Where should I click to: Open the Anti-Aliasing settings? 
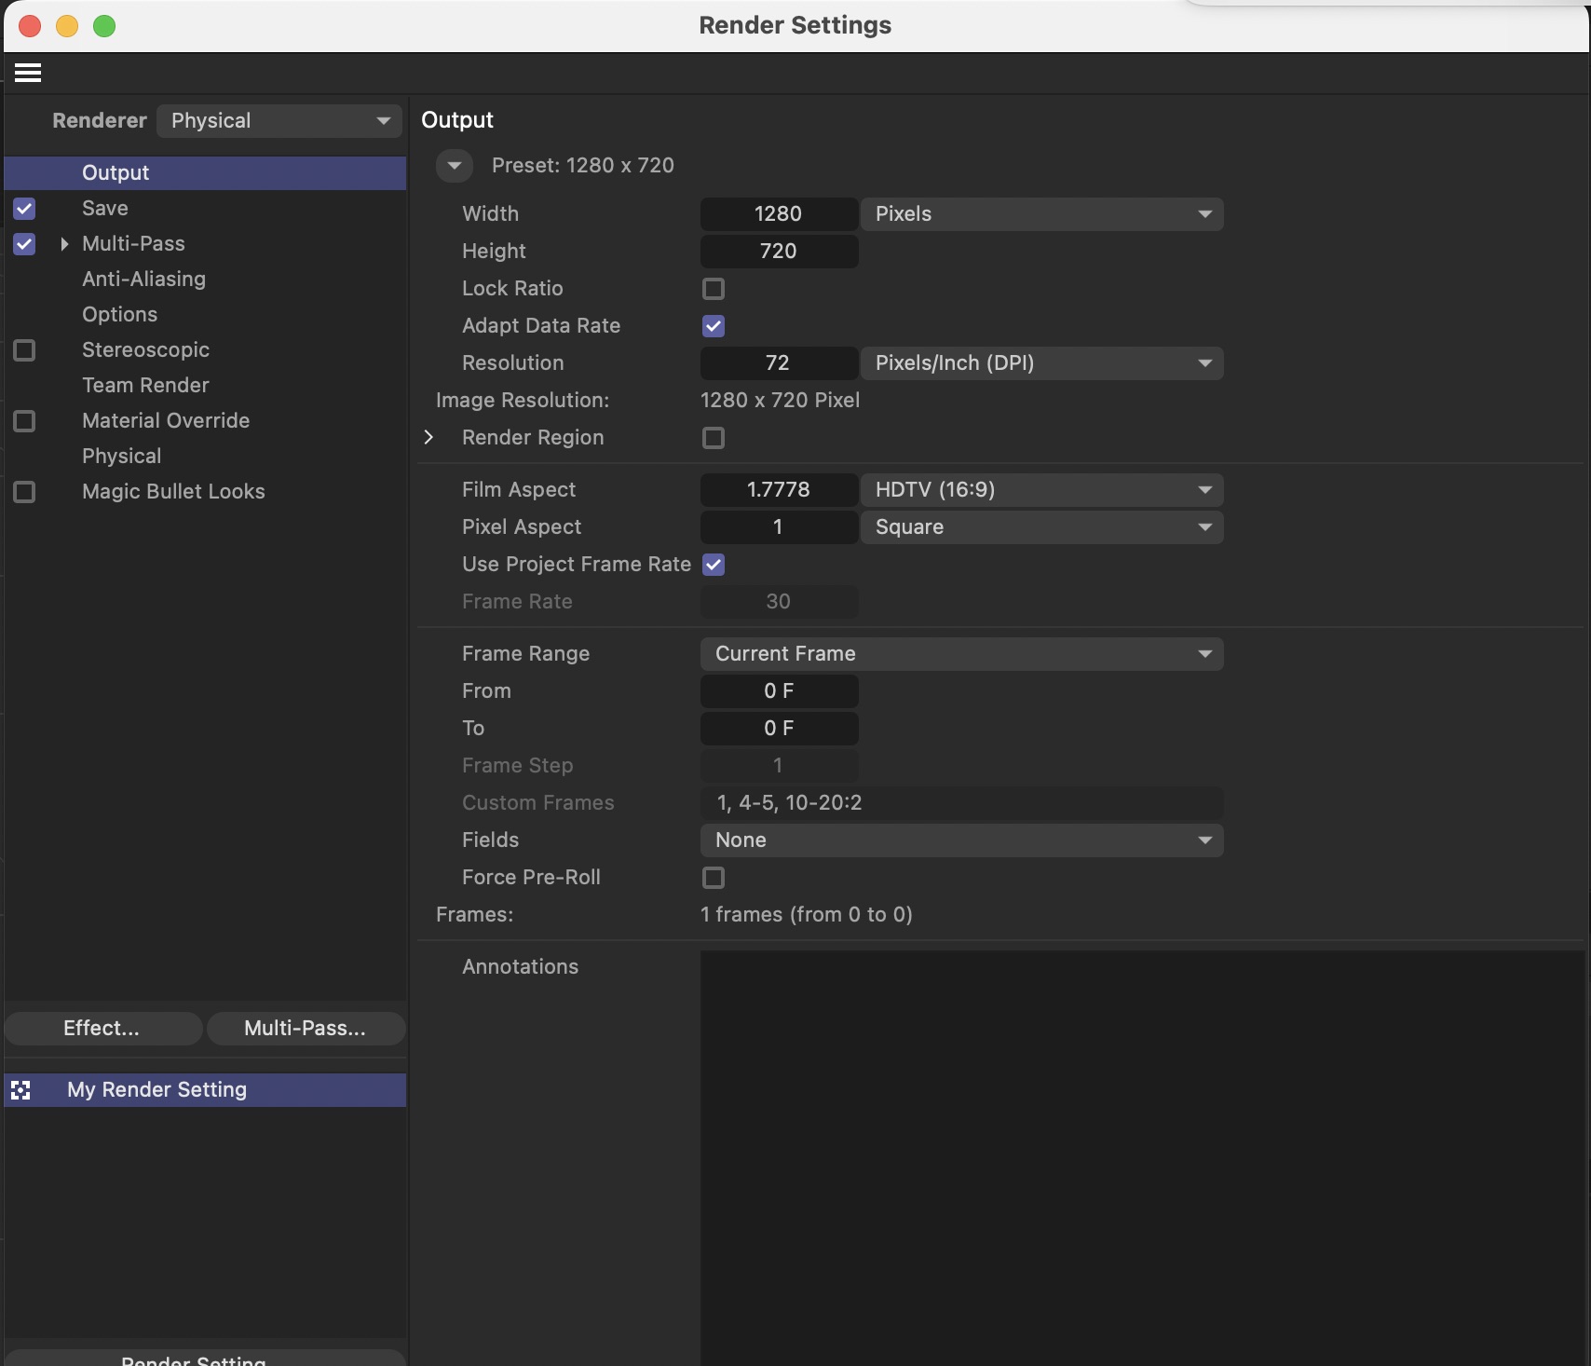coord(143,280)
